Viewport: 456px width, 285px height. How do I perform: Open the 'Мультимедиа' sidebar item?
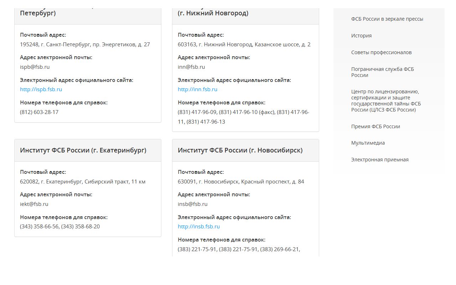[x=368, y=143]
